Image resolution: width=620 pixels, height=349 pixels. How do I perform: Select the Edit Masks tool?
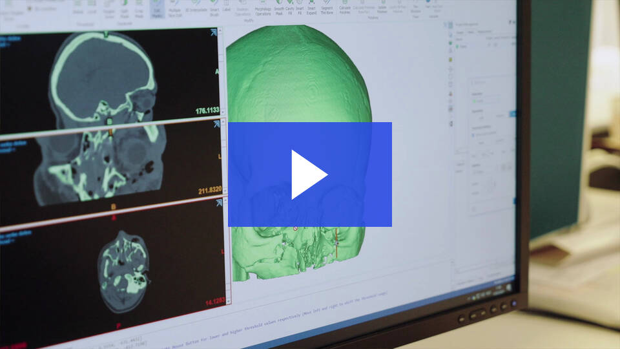click(157, 8)
